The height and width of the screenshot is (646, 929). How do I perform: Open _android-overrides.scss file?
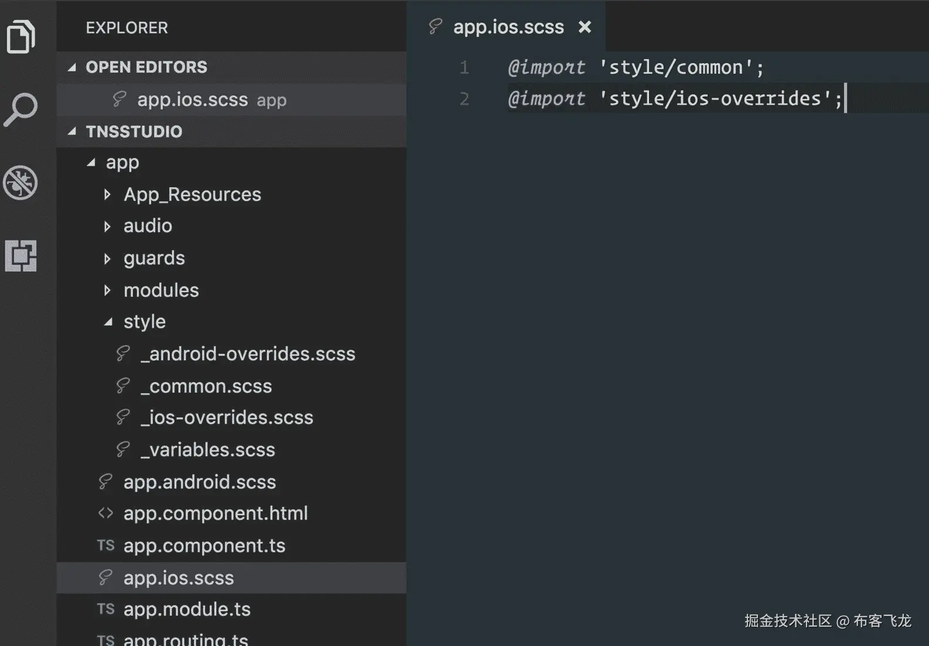(248, 354)
